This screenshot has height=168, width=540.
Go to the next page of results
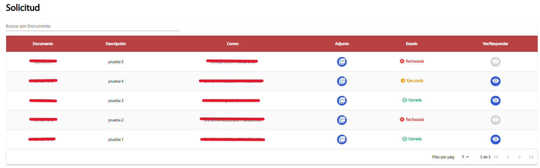(x=519, y=157)
